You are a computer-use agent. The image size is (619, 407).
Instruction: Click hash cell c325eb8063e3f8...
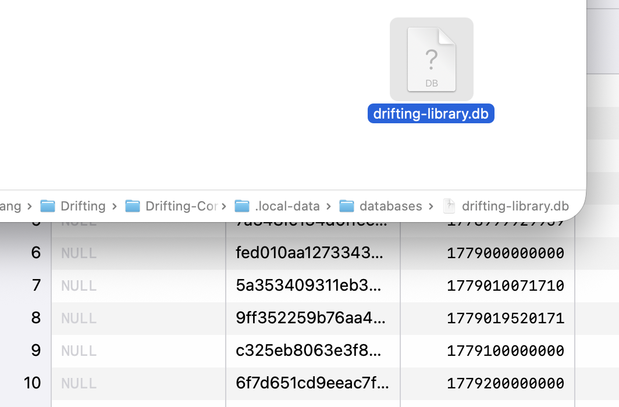313,351
